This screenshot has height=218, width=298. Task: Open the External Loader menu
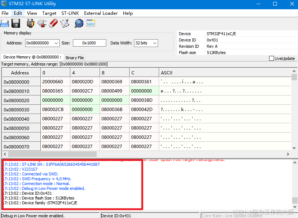101,13
